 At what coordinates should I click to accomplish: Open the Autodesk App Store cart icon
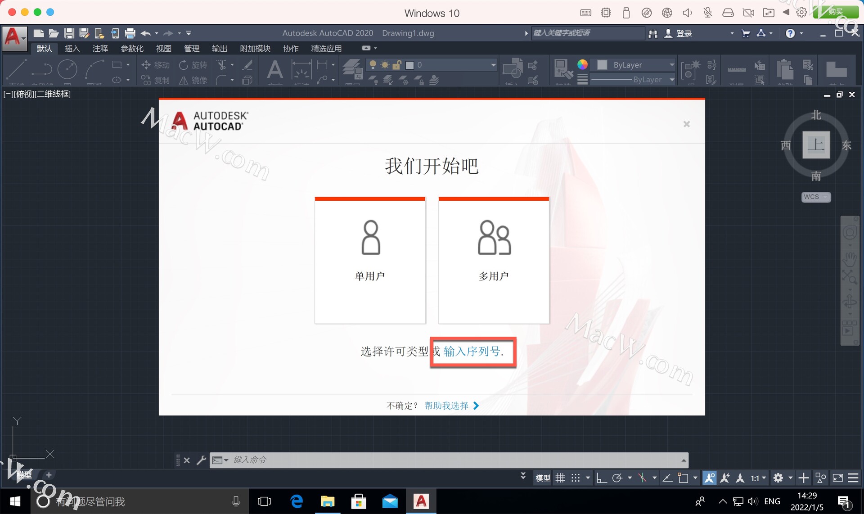[x=745, y=33]
